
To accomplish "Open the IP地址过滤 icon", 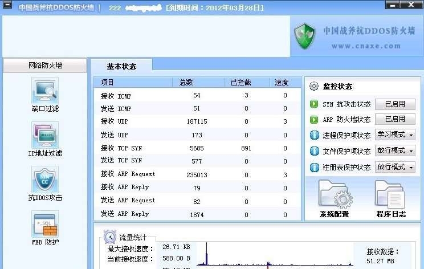I will [x=45, y=134].
